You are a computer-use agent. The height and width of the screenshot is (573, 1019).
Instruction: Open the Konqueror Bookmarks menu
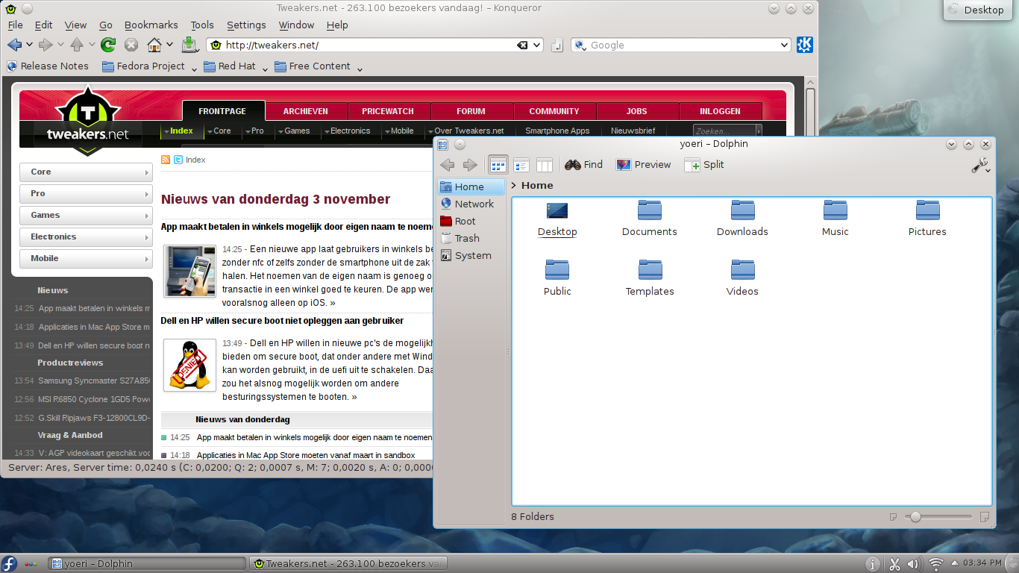(x=151, y=25)
